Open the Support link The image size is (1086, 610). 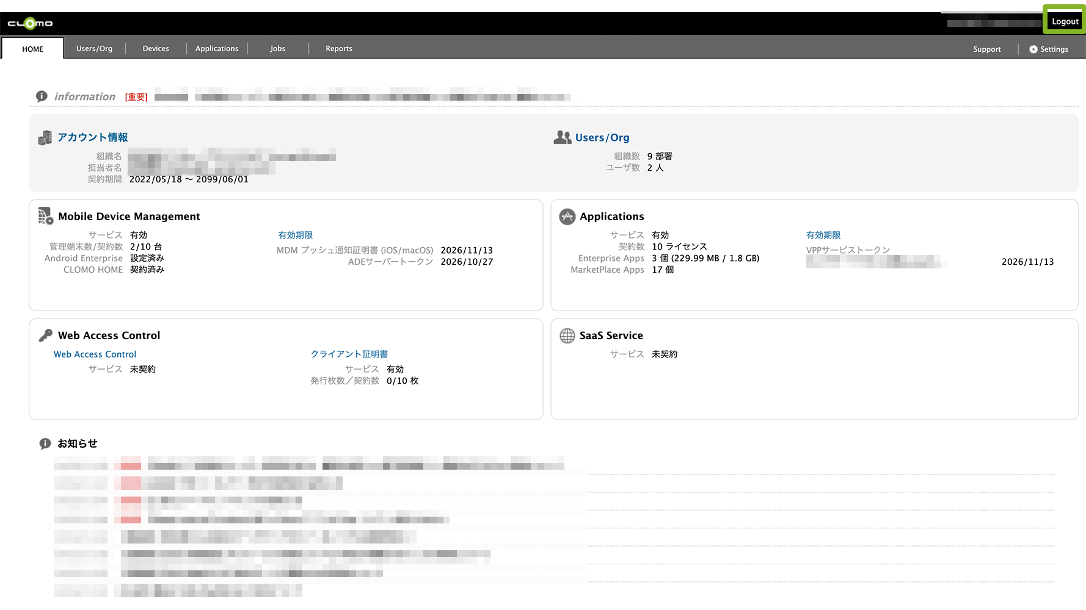click(986, 49)
